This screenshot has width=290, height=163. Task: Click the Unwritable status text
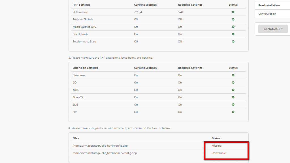219,153
